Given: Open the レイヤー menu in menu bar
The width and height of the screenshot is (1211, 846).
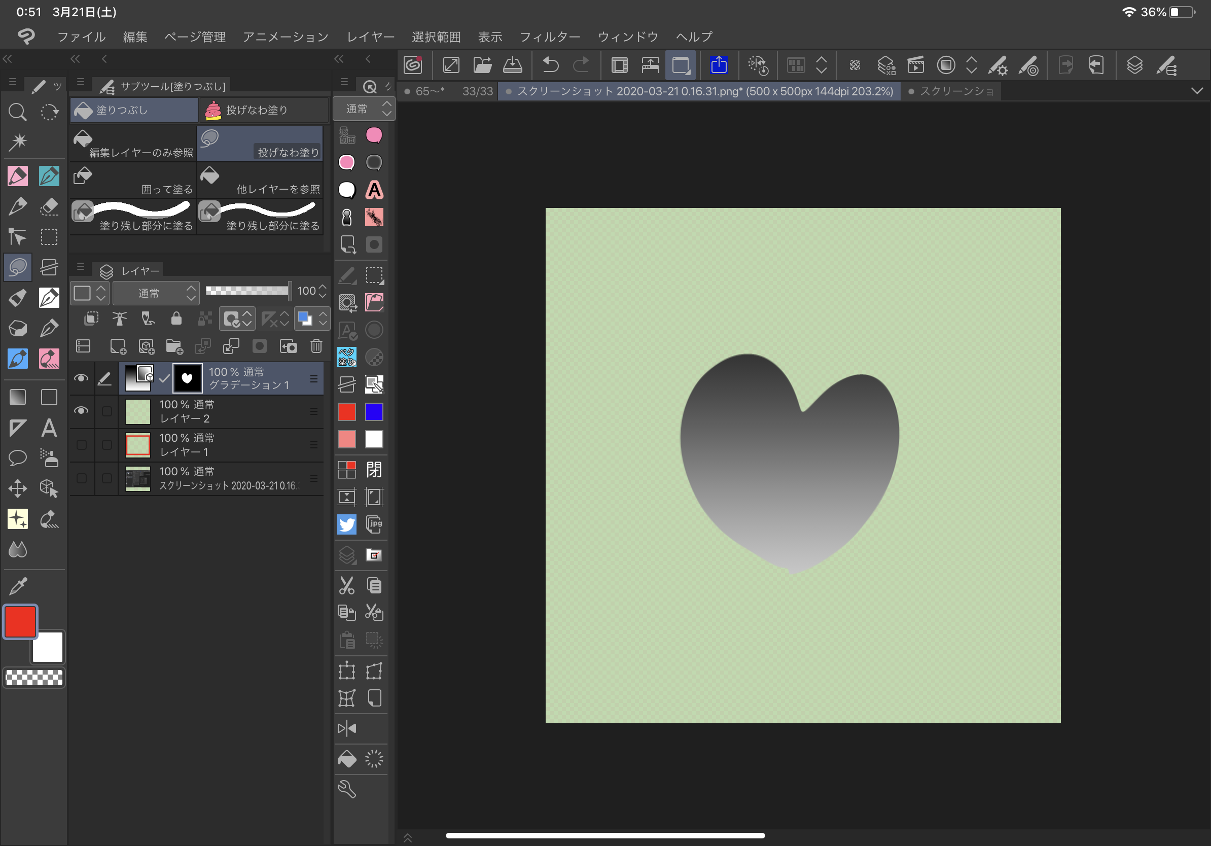Looking at the screenshot, I should click(x=370, y=37).
